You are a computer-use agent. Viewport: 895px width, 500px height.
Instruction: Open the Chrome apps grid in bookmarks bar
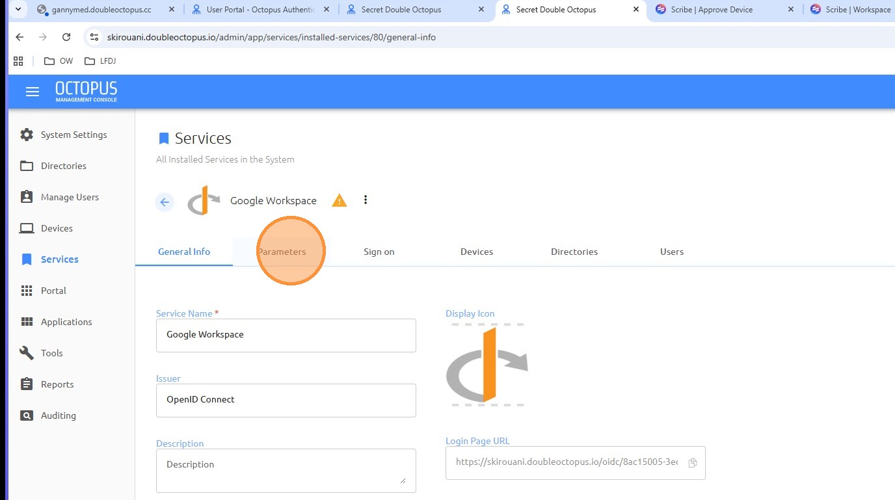[18, 61]
